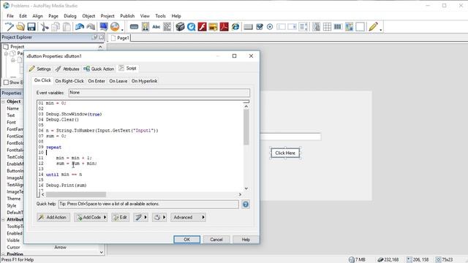Open the File menu
Image resolution: width=468 pixels, height=263 pixels.
click(x=10, y=16)
